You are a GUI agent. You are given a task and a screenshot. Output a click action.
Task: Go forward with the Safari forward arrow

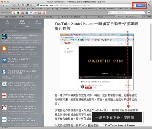[x=7, y=5]
